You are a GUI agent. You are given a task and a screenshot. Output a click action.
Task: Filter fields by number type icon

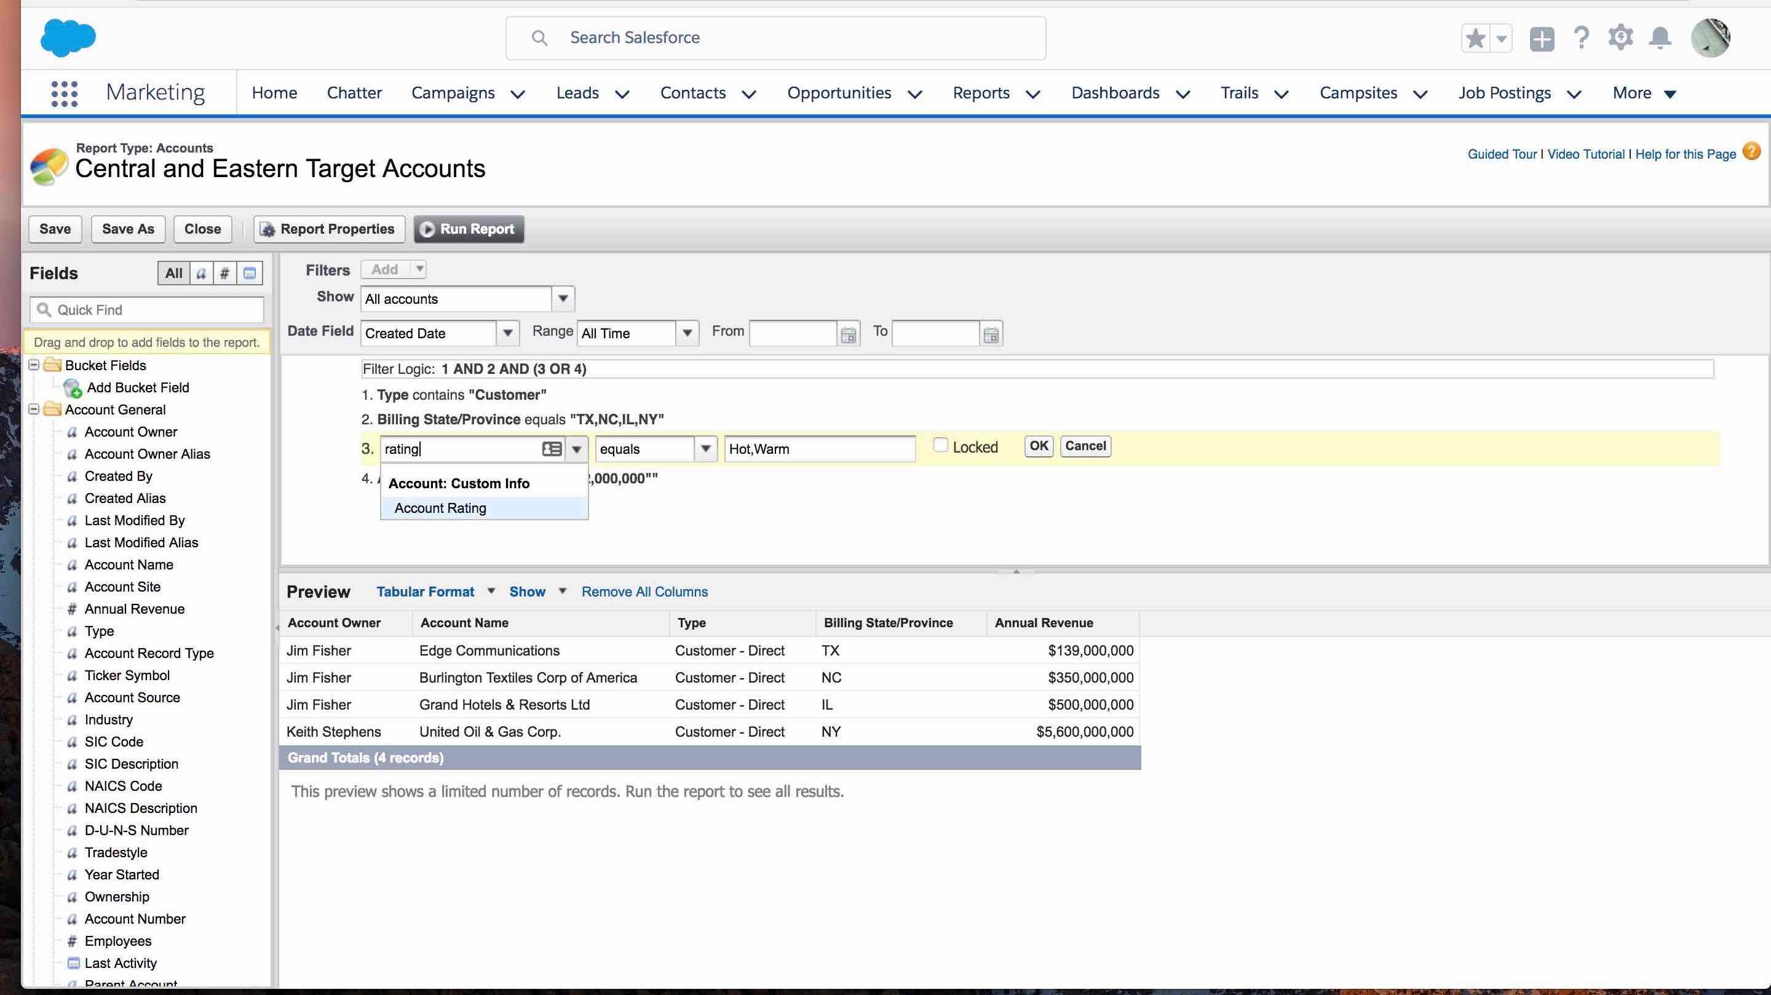[224, 274]
